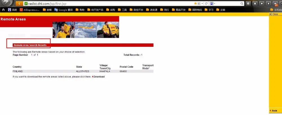
Task: Click the home icon in bookmarks bar
Action: (x=3, y=10)
